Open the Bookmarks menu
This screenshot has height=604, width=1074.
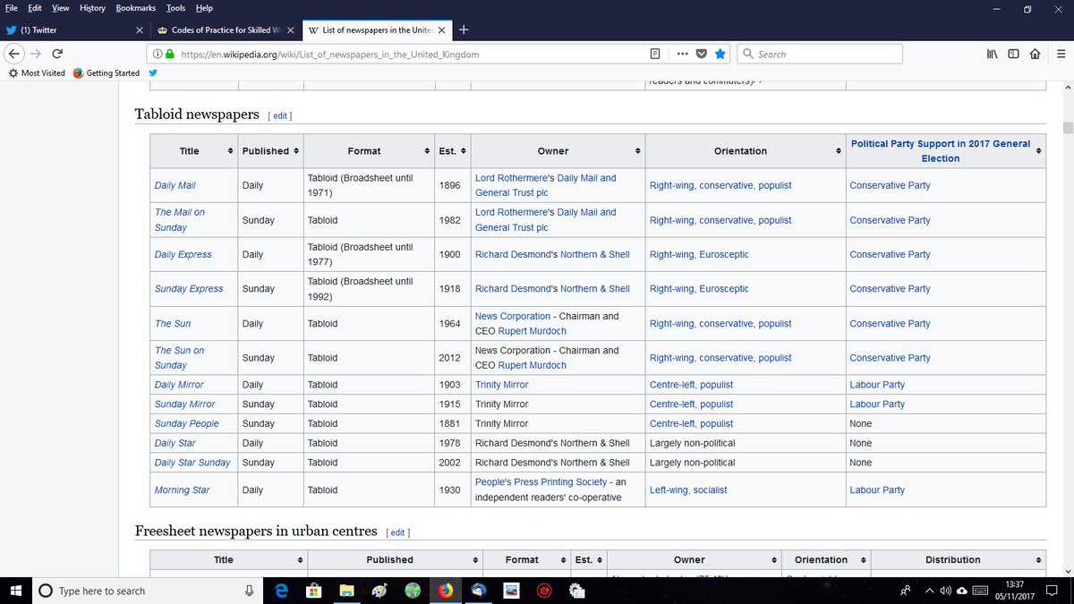pos(135,8)
